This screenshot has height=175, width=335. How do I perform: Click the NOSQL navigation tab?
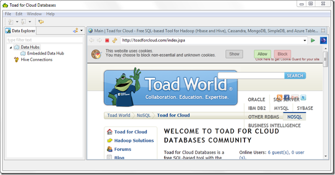(294, 117)
